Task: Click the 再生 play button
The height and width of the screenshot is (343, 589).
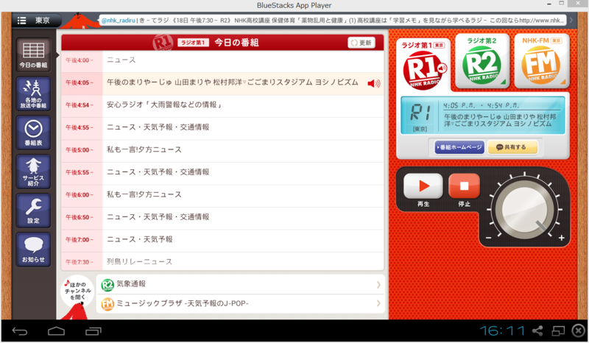Action: [423, 186]
